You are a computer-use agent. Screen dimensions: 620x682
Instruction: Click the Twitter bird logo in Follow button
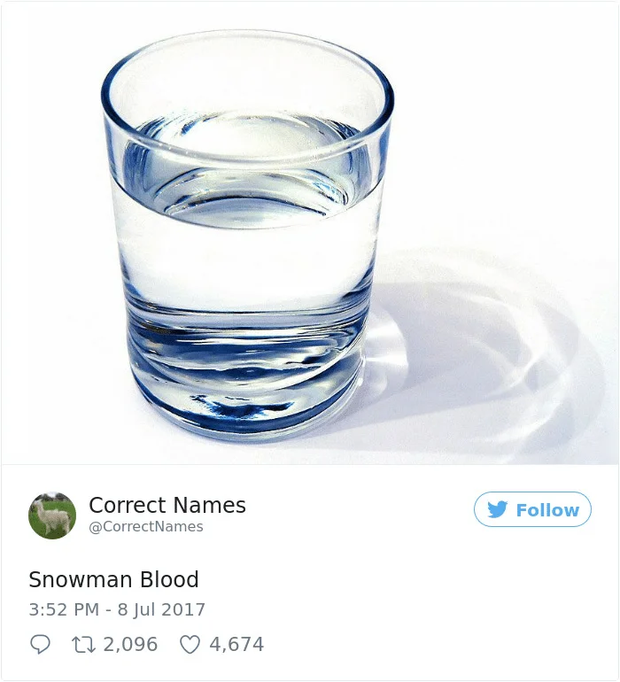(x=497, y=509)
